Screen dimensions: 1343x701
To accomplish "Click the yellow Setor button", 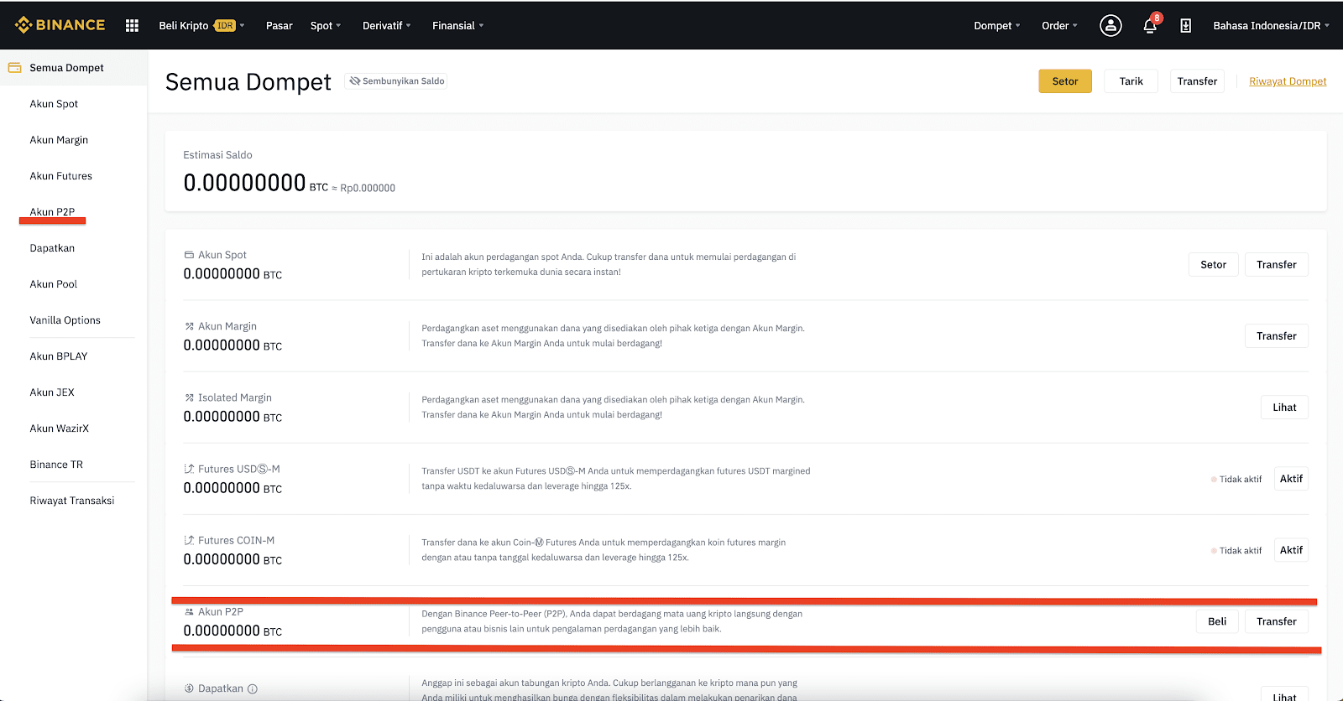I will coord(1065,81).
